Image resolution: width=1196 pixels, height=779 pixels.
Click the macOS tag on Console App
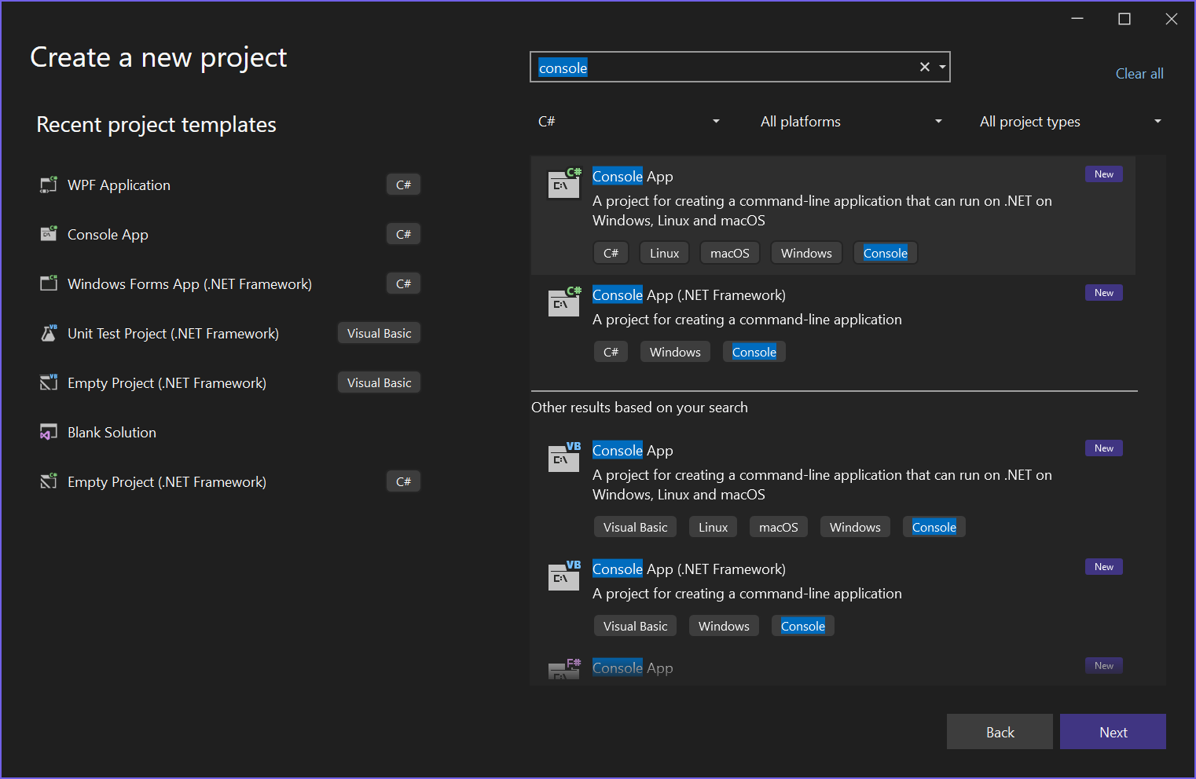pos(729,252)
